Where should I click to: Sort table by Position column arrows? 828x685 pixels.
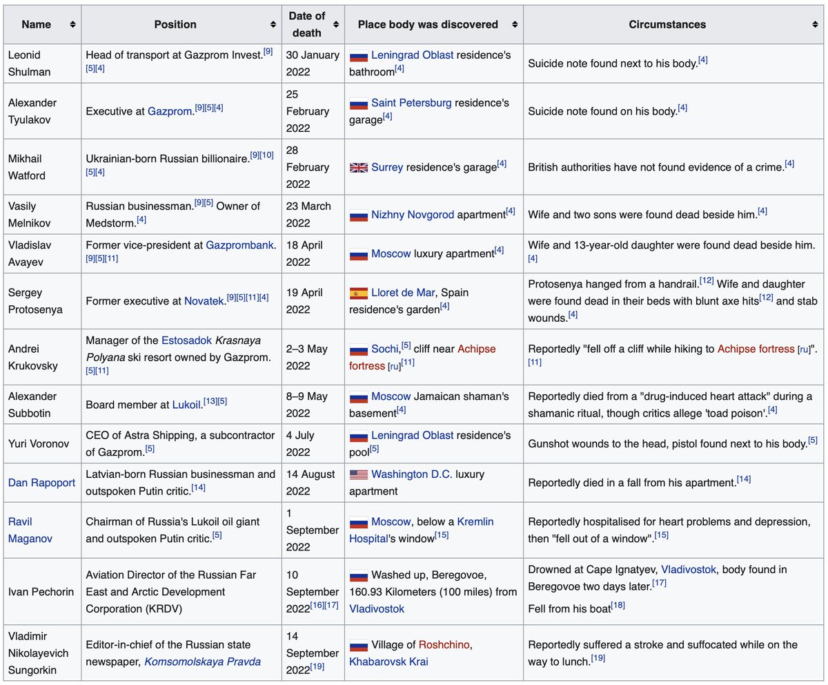273,25
